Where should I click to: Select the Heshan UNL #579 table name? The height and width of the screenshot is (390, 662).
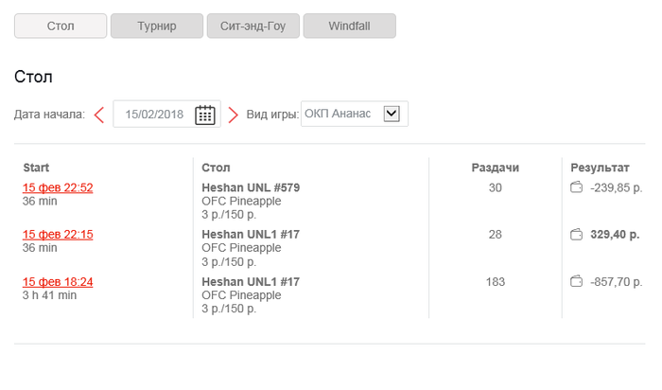(x=251, y=187)
